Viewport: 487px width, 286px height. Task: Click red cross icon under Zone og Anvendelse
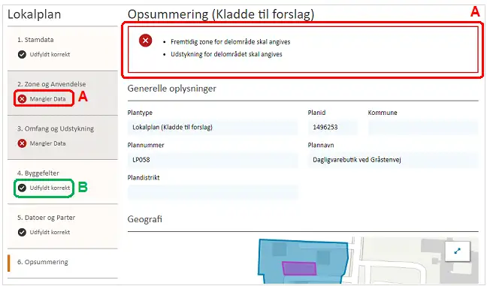tap(22, 99)
